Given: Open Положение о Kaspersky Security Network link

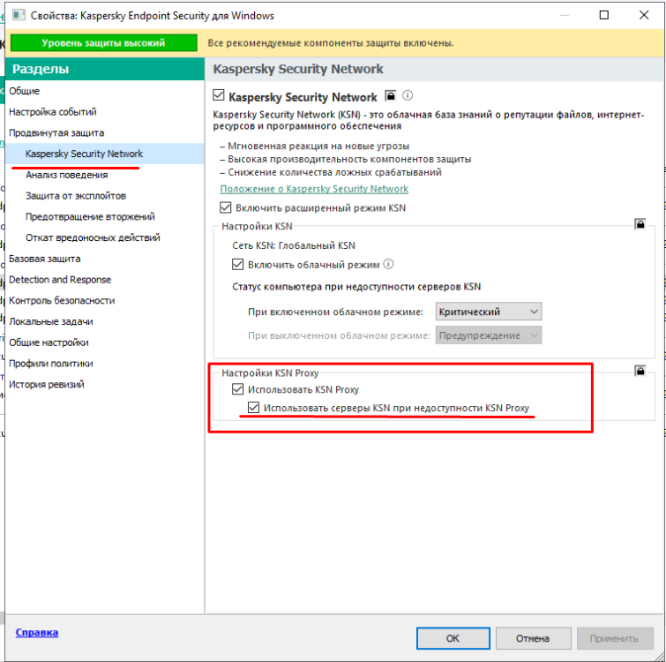Looking at the screenshot, I should [x=314, y=189].
